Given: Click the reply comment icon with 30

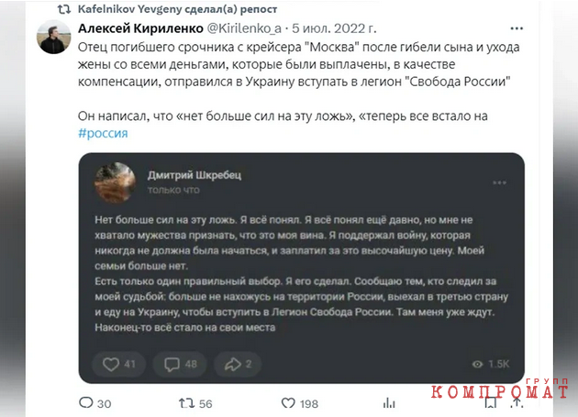Looking at the screenshot, I should click(x=86, y=402).
